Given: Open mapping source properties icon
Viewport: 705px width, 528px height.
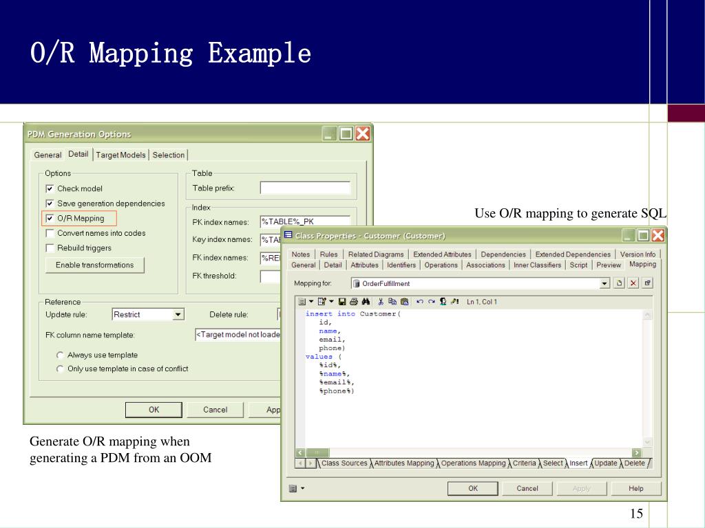Looking at the screenshot, I should 647,283.
